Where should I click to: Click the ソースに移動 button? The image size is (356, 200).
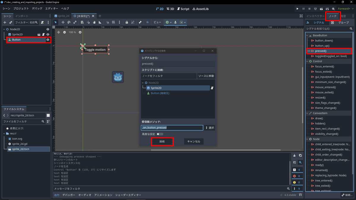tap(206, 76)
